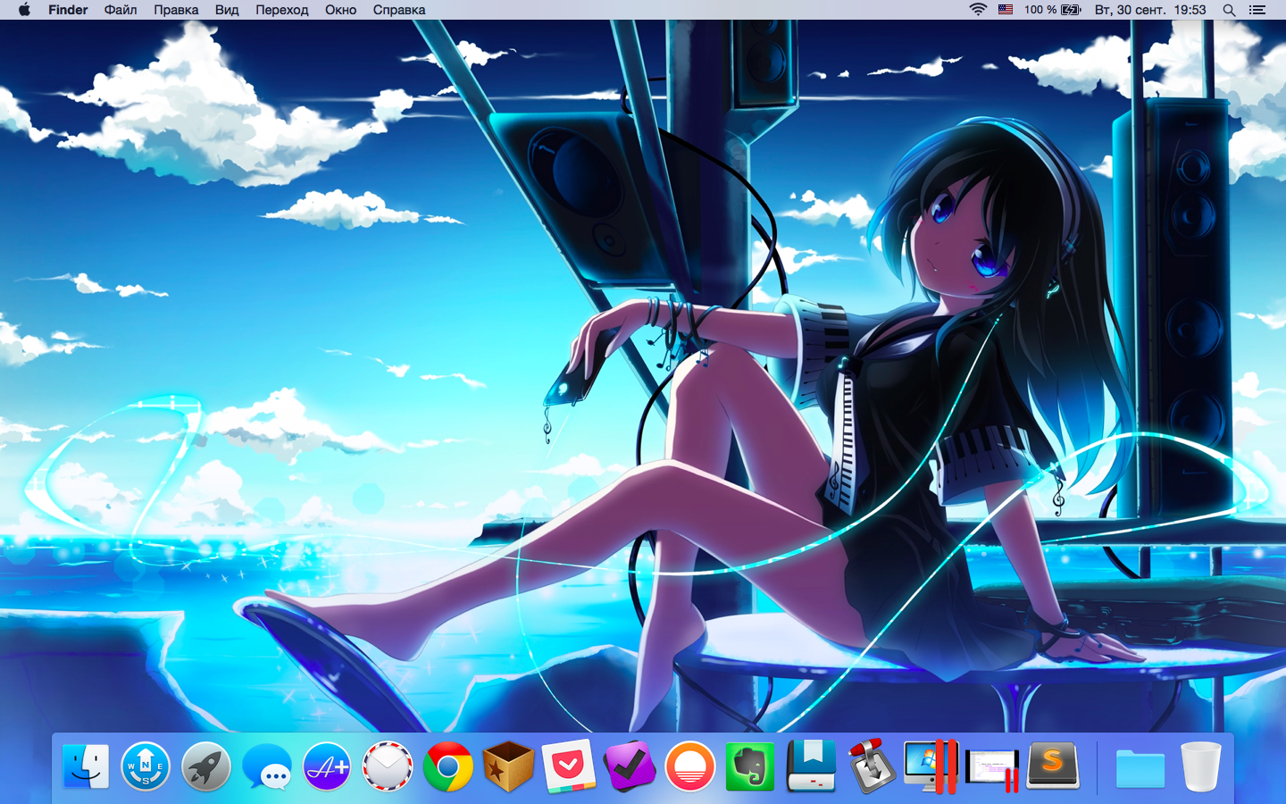Image resolution: width=1286 pixels, height=804 pixels.
Task: Open the blue folder stack in Dock
Action: (1140, 768)
